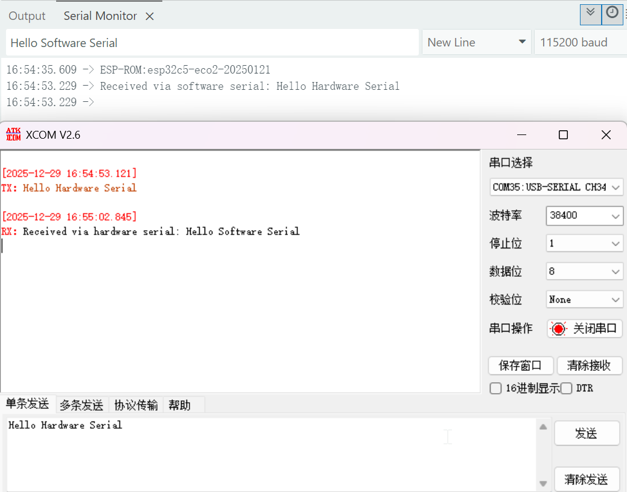Screen dimensions: 627x492
Task: Enable the 16进制显示 hex display checkbox
Action: (495, 388)
